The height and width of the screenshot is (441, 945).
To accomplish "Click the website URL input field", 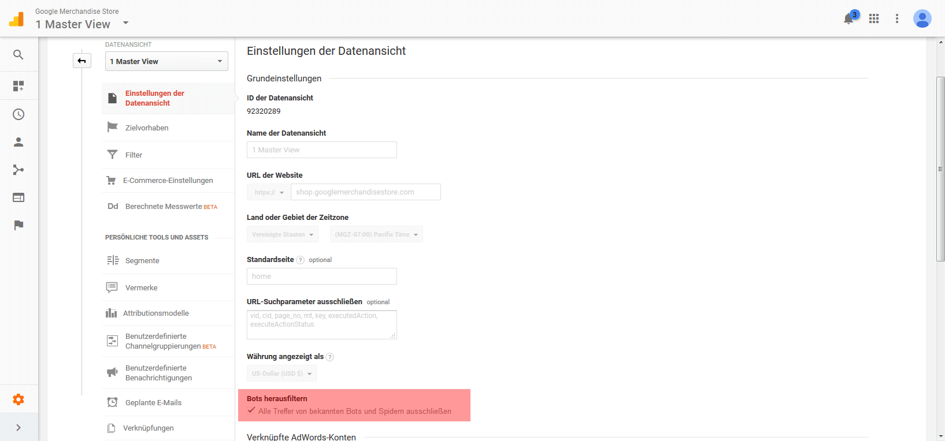I will pos(366,192).
